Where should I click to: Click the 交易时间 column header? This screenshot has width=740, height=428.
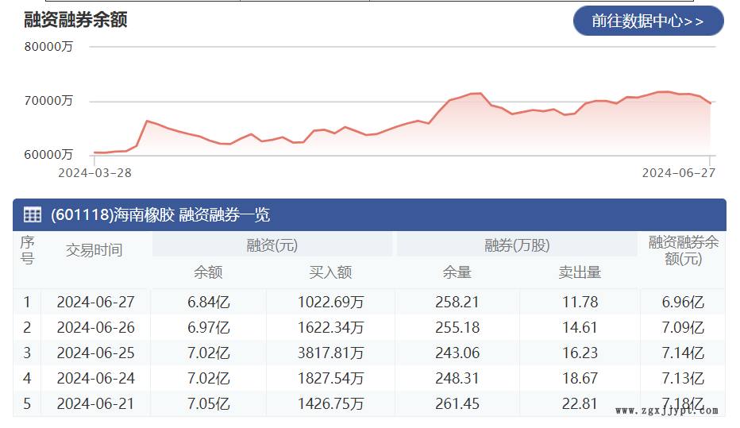(x=94, y=250)
